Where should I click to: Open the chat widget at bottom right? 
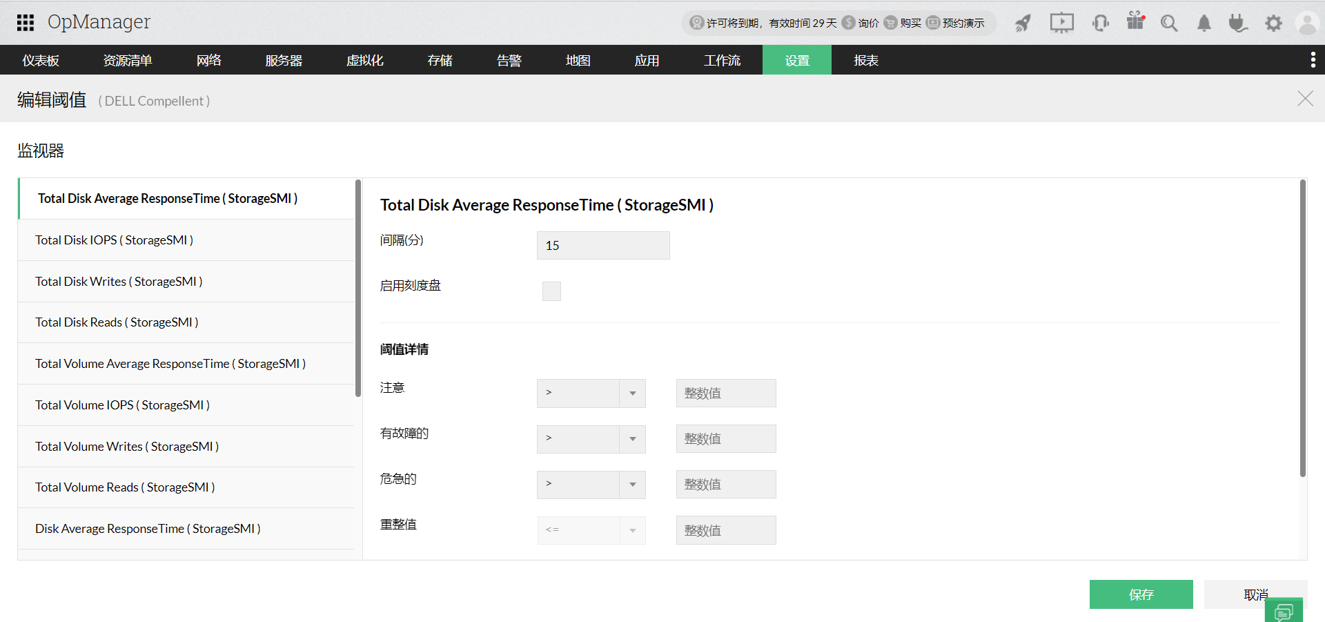(x=1284, y=611)
